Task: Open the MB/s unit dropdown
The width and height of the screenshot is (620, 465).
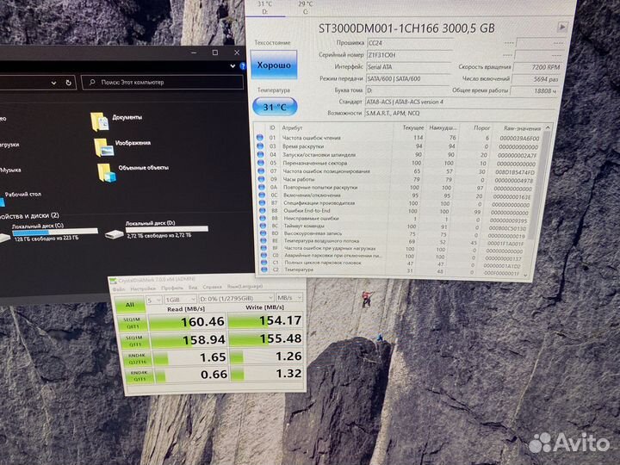Action: (x=289, y=297)
